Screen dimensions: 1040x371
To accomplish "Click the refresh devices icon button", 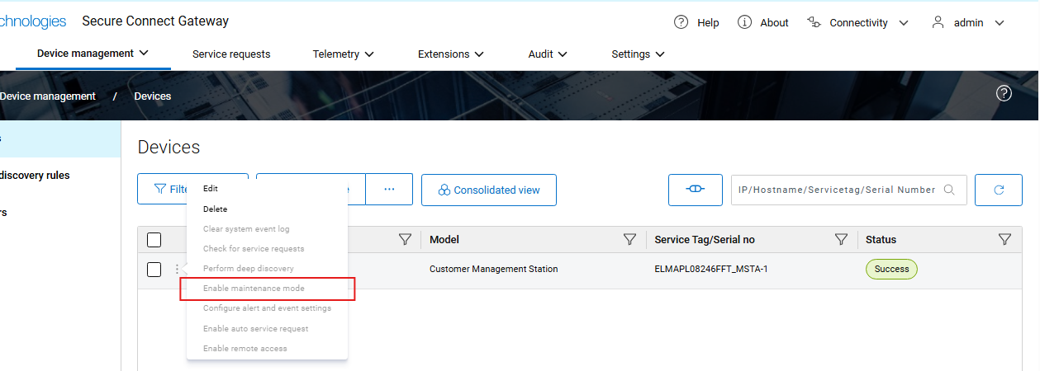I will coord(998,190).
